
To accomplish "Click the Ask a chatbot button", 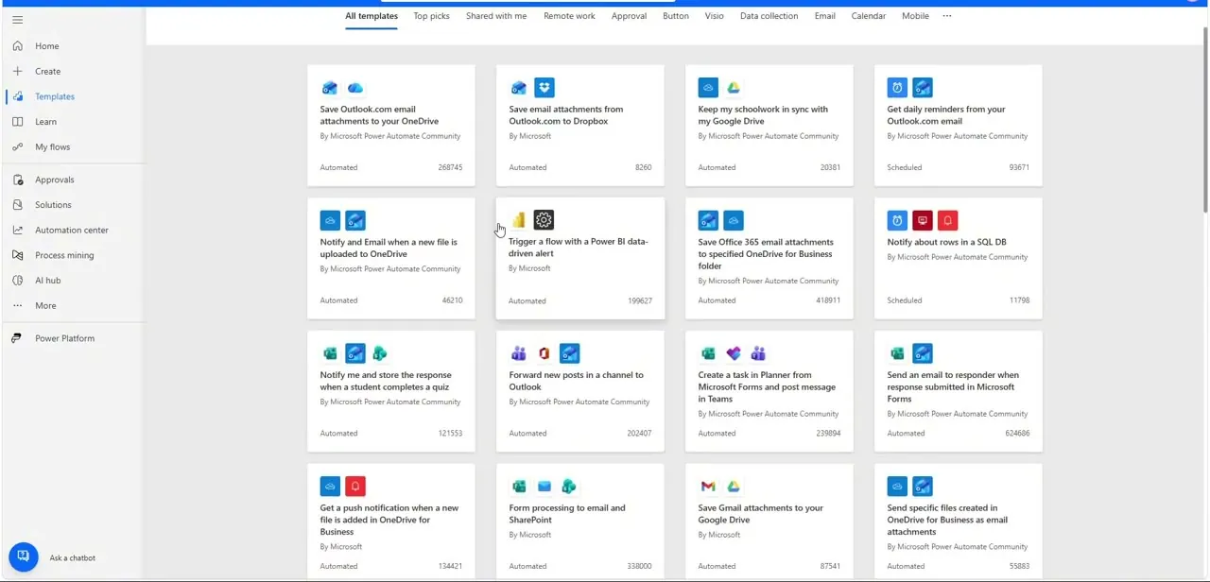I will point(24,556).
